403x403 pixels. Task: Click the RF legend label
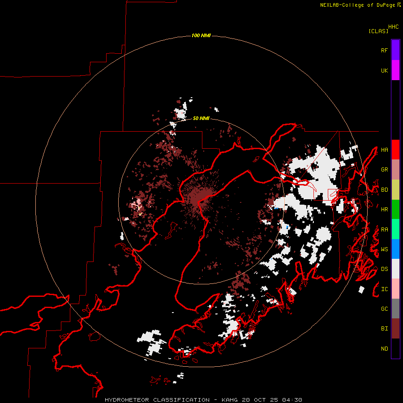pyautogui.click(x=384, y=50)
